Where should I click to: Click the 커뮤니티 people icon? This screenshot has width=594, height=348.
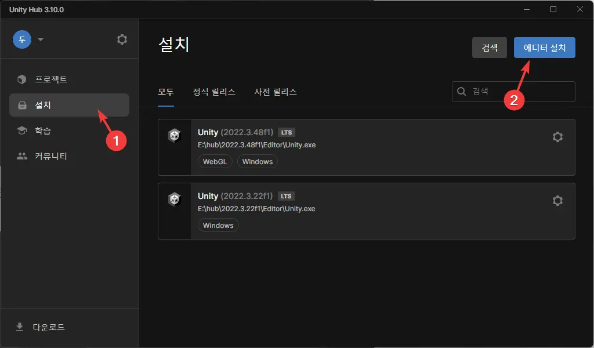22,156
